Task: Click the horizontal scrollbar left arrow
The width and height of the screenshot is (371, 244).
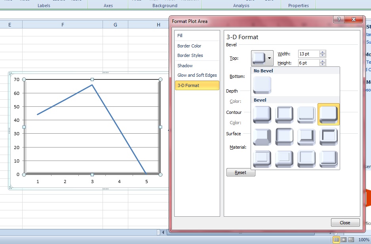Action: pos(163,232)
